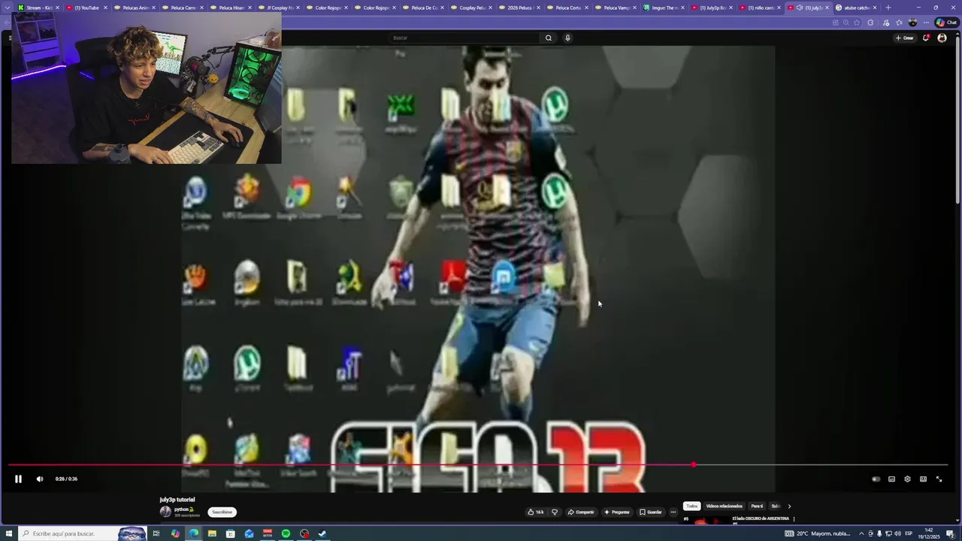Click the 'Compartir' share button
This screenshot has height=541, width=962.
(x=581, y=512)
